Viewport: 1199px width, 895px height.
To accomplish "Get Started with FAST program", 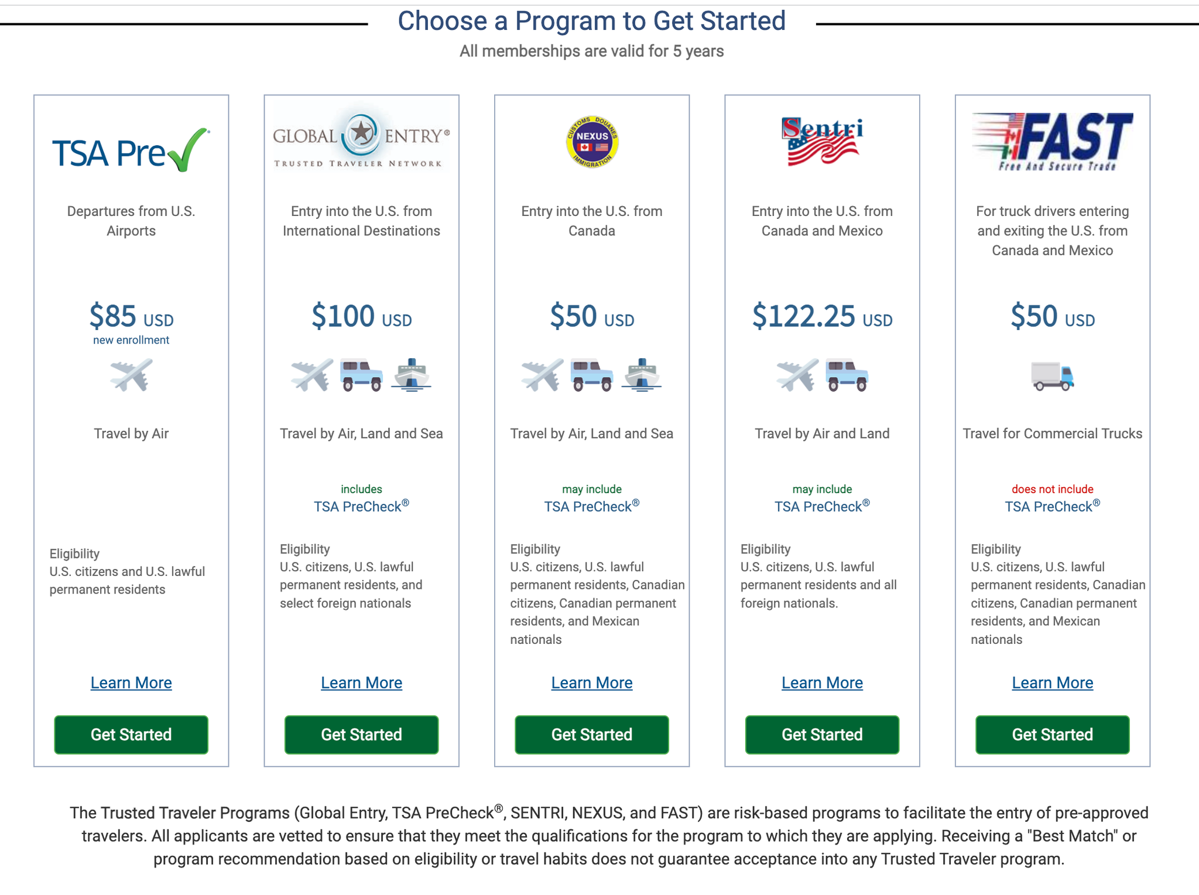I will 1052,735.
